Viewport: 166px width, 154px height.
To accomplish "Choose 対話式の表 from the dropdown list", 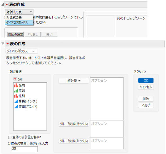I will 19,17.
